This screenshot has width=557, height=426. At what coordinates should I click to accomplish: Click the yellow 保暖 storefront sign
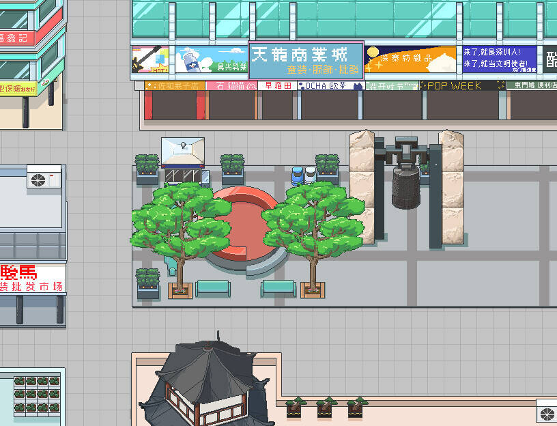(x=18, y=89)
